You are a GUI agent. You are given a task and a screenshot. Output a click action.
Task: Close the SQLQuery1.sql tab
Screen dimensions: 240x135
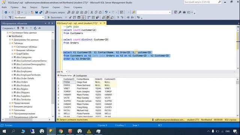(104, 23)
